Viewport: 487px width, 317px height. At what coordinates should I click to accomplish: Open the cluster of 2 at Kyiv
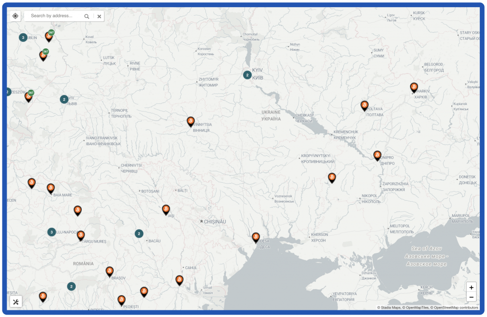[247, 75]
